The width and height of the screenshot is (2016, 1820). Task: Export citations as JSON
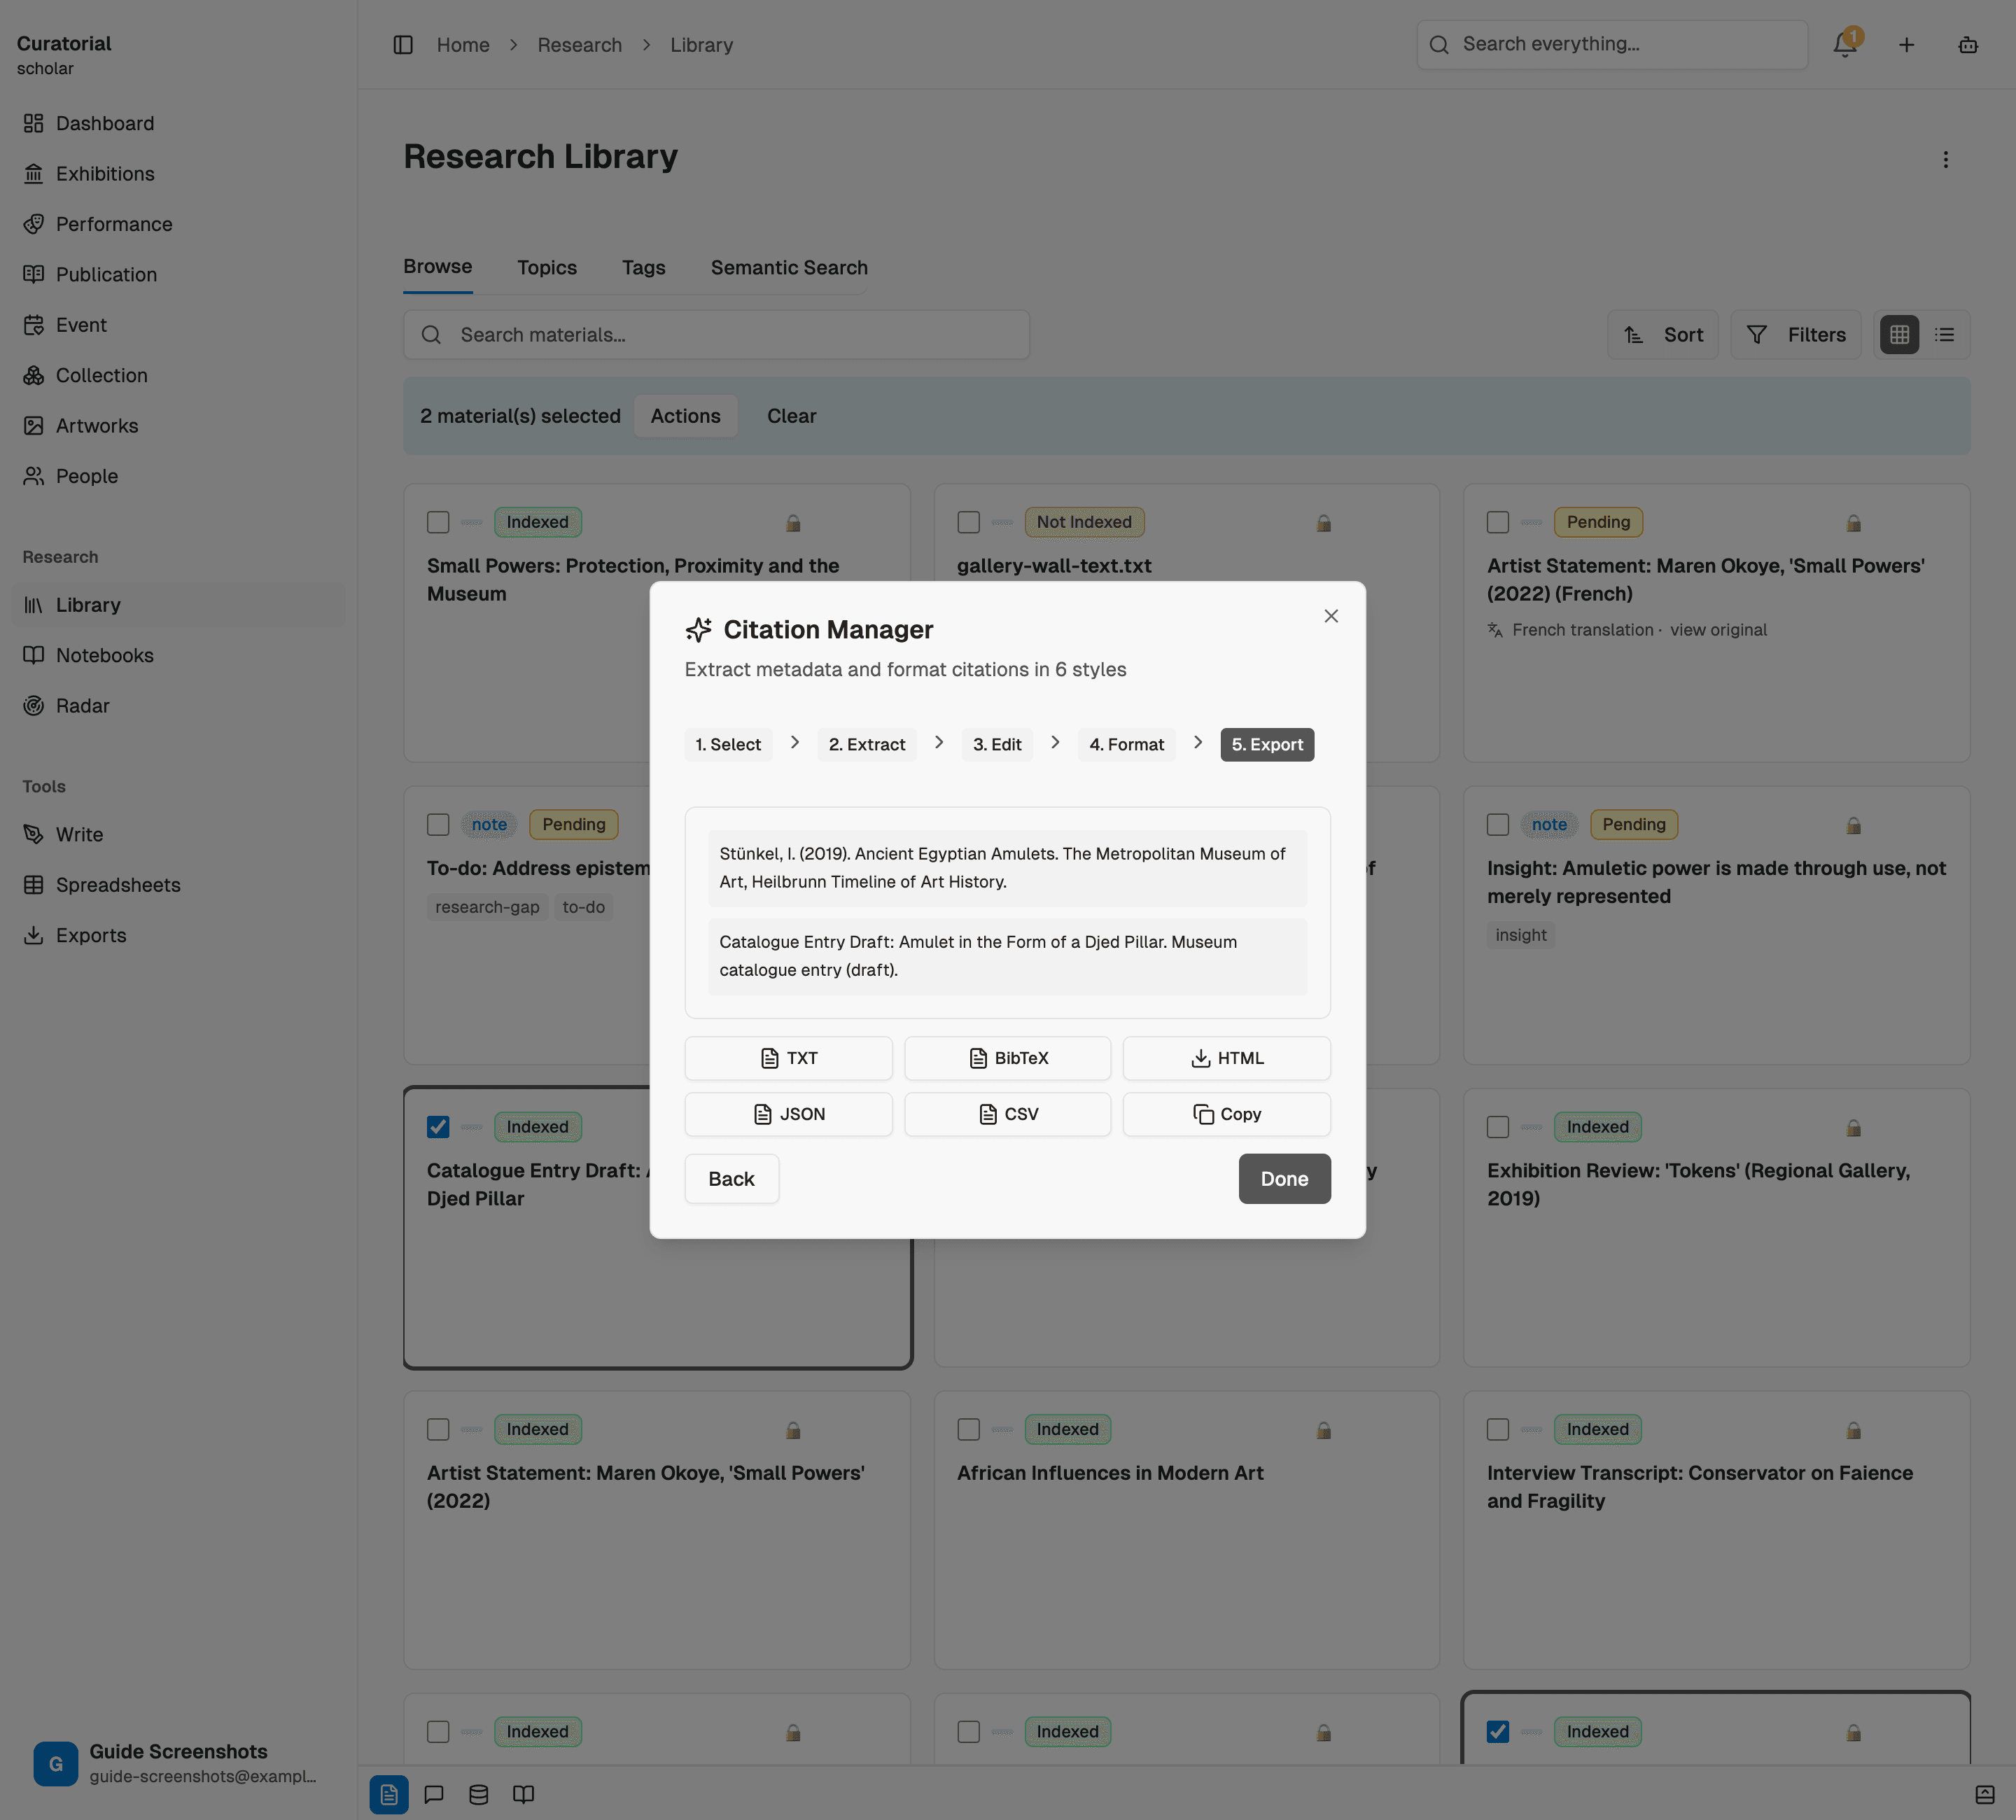(x=788, y=1114)
